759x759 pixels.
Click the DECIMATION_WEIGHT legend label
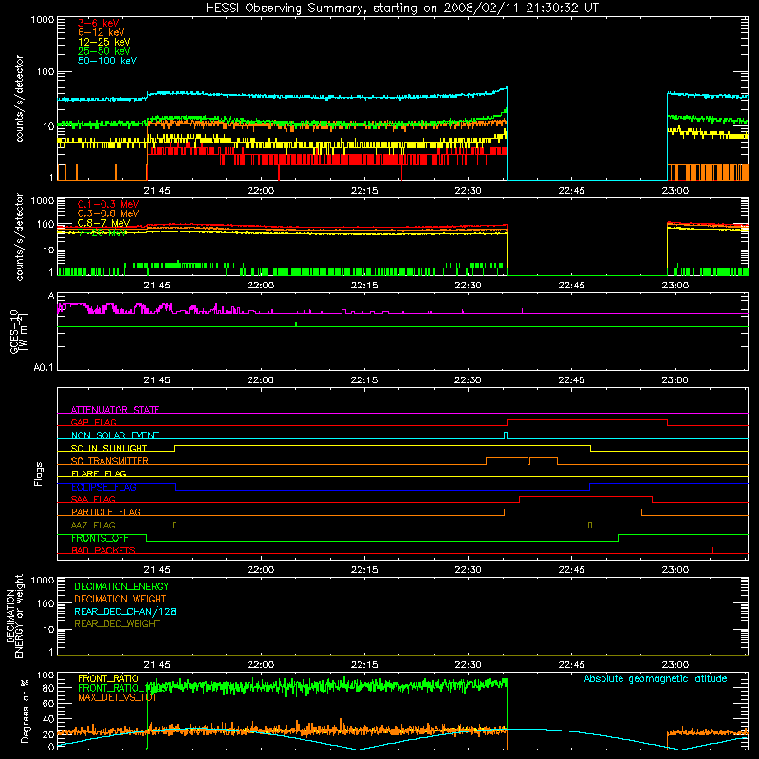120,599
